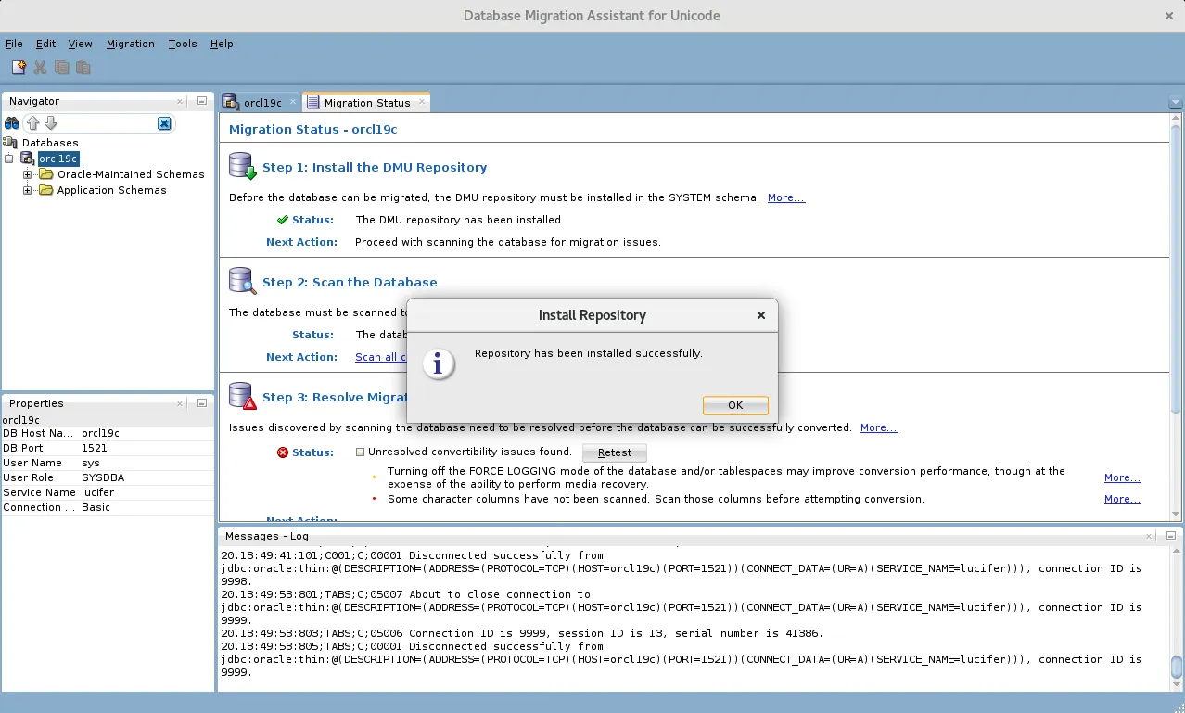The height and width of the screenshot is (713, 1185).
Task: Click the up navigation arrow in Navigator
Action: 33,122
